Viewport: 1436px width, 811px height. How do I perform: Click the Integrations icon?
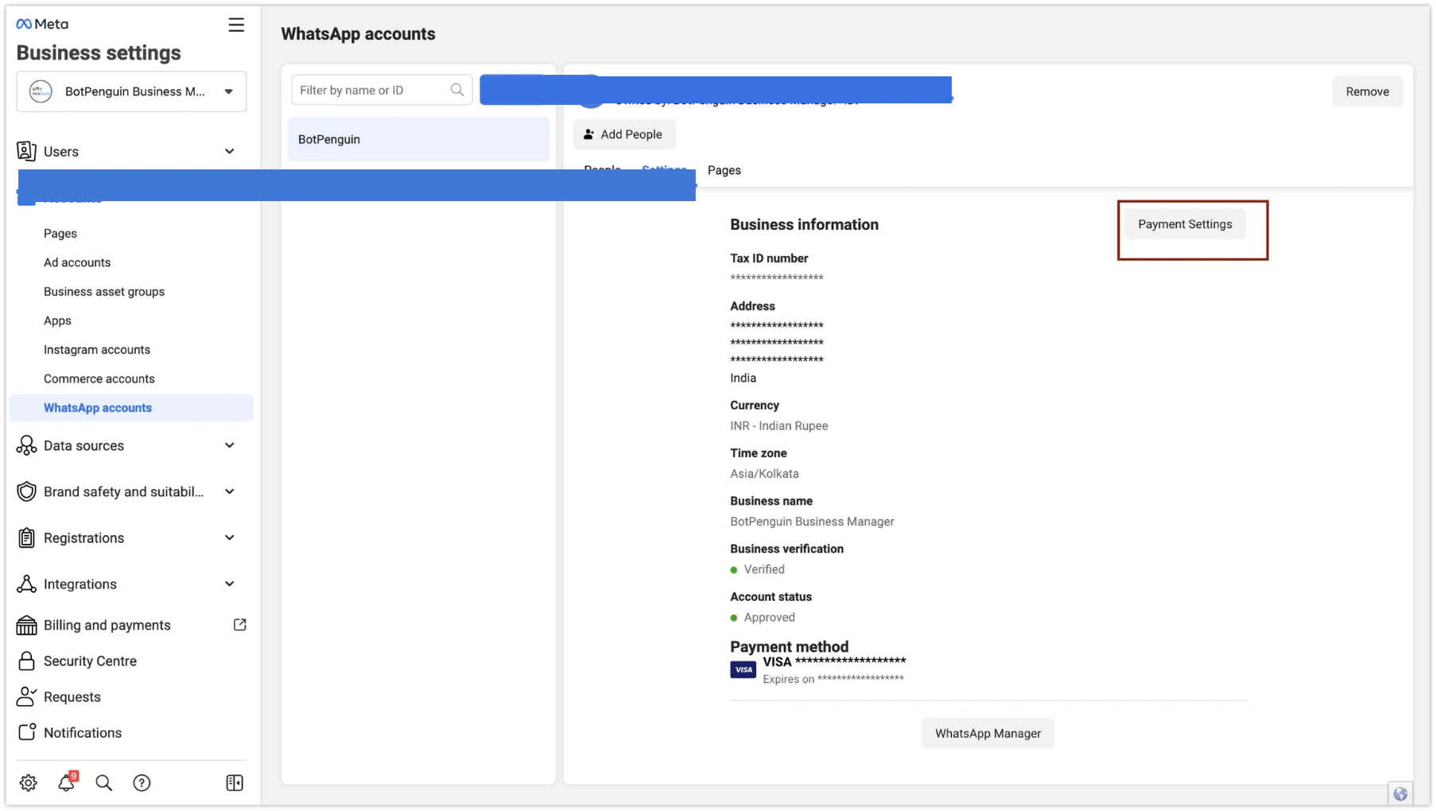26,584
